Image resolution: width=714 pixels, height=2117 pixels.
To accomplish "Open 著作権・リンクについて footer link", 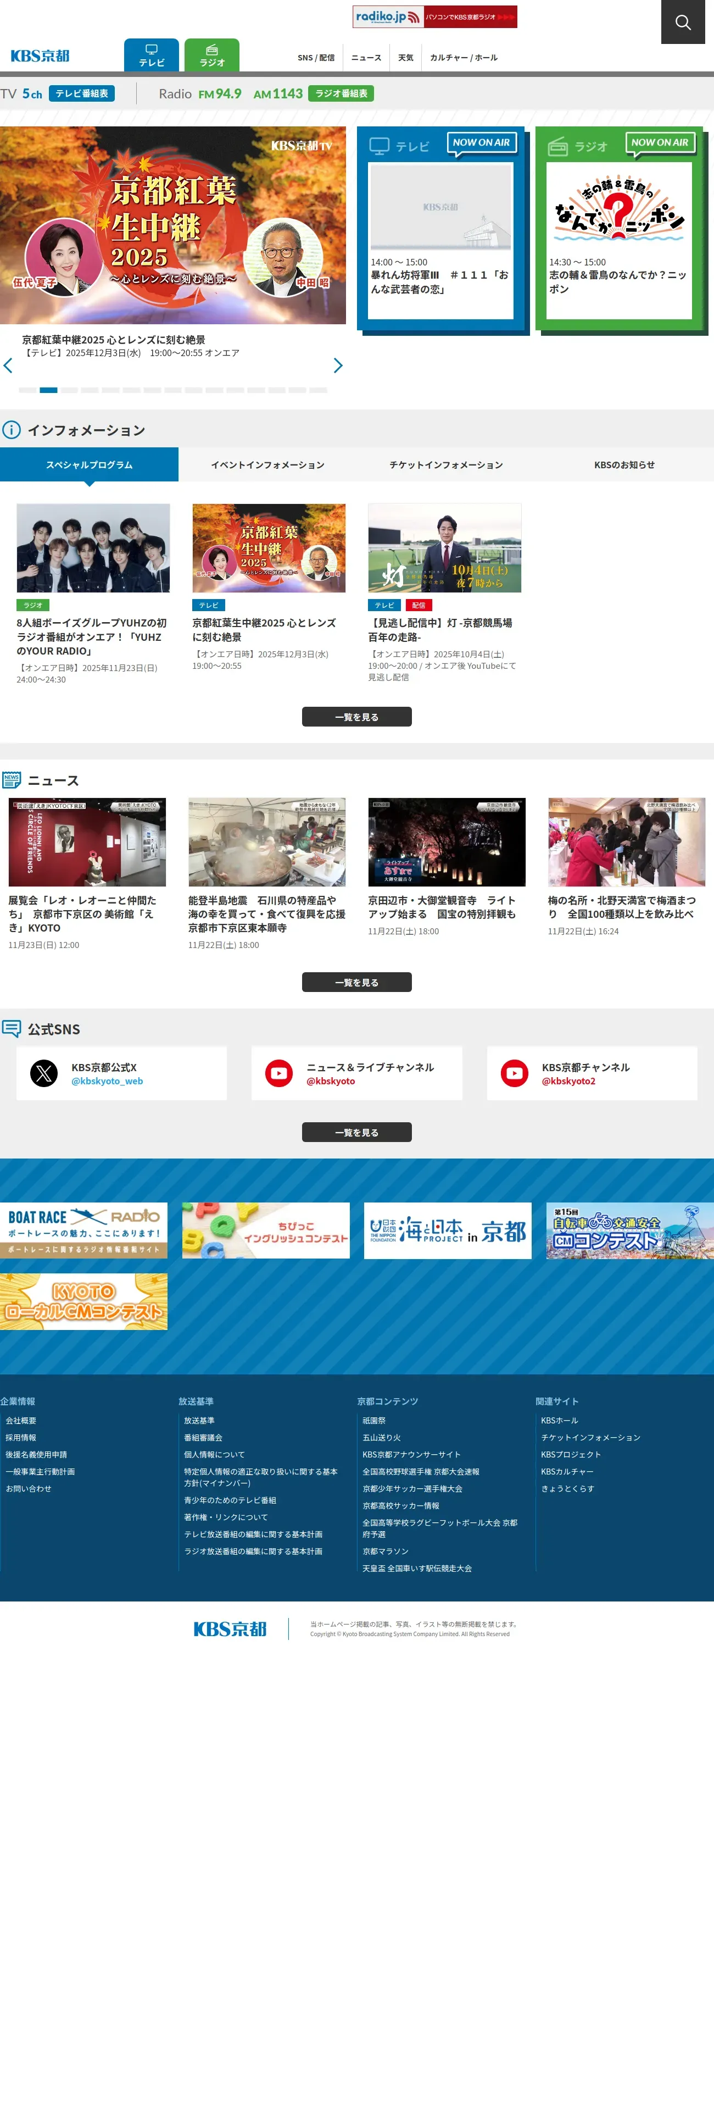I will click(226, 1518).
